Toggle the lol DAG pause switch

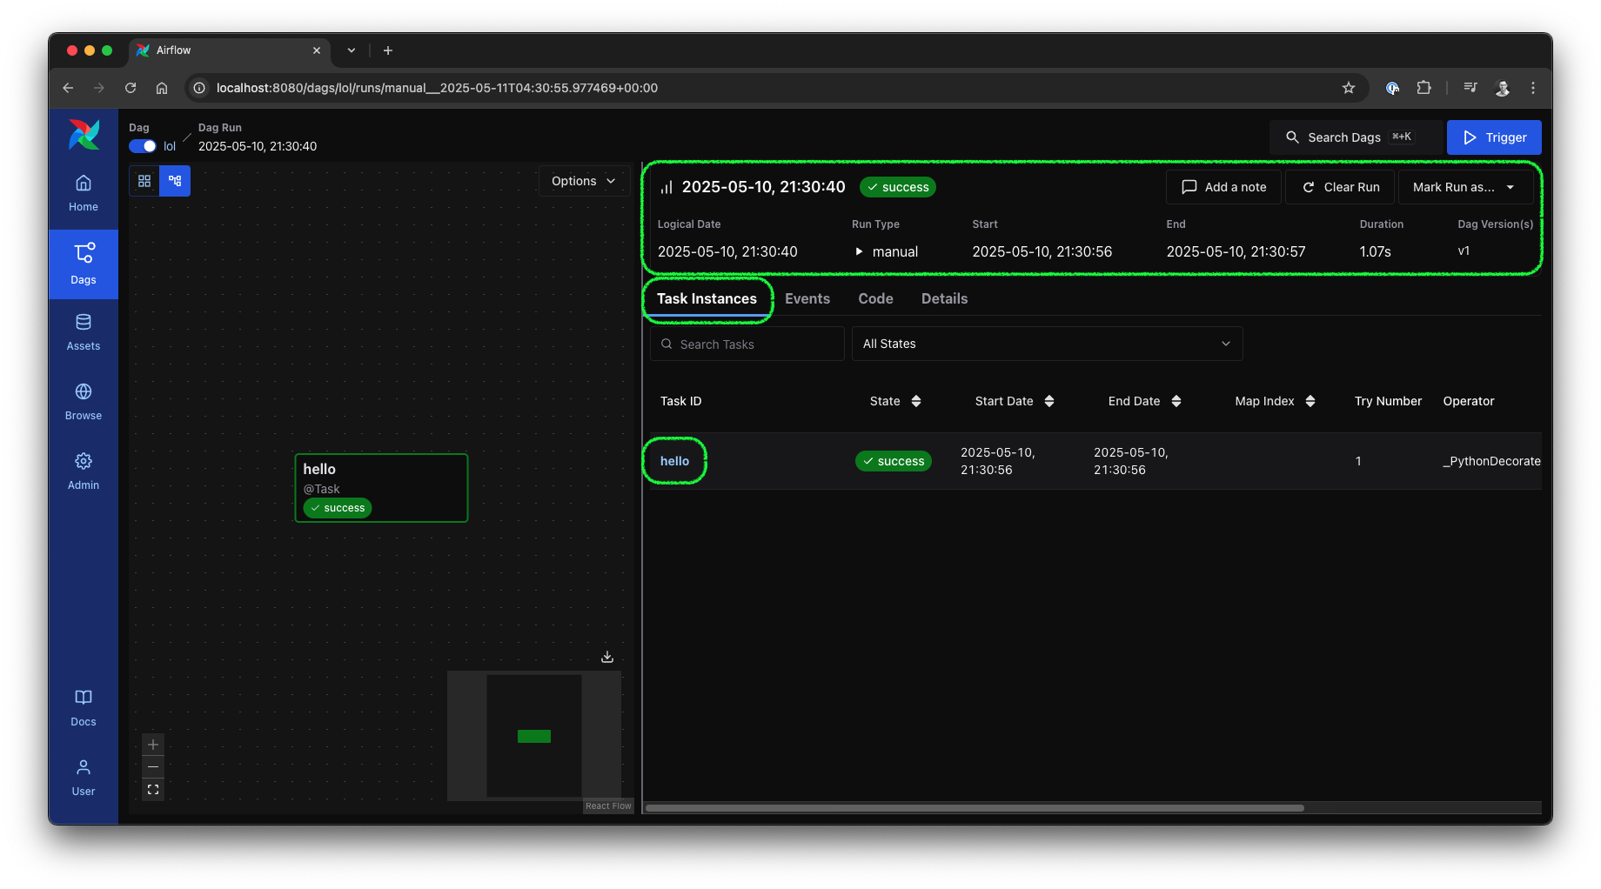142,146
